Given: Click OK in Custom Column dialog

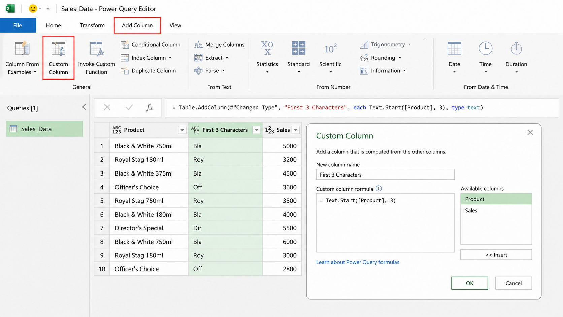Looking at the screenshot, I should [469, 283].
